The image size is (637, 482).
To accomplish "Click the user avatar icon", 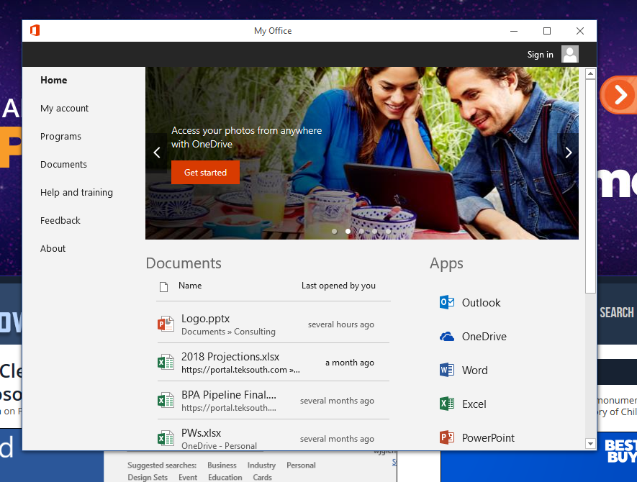I will click(x=570, y=54).
